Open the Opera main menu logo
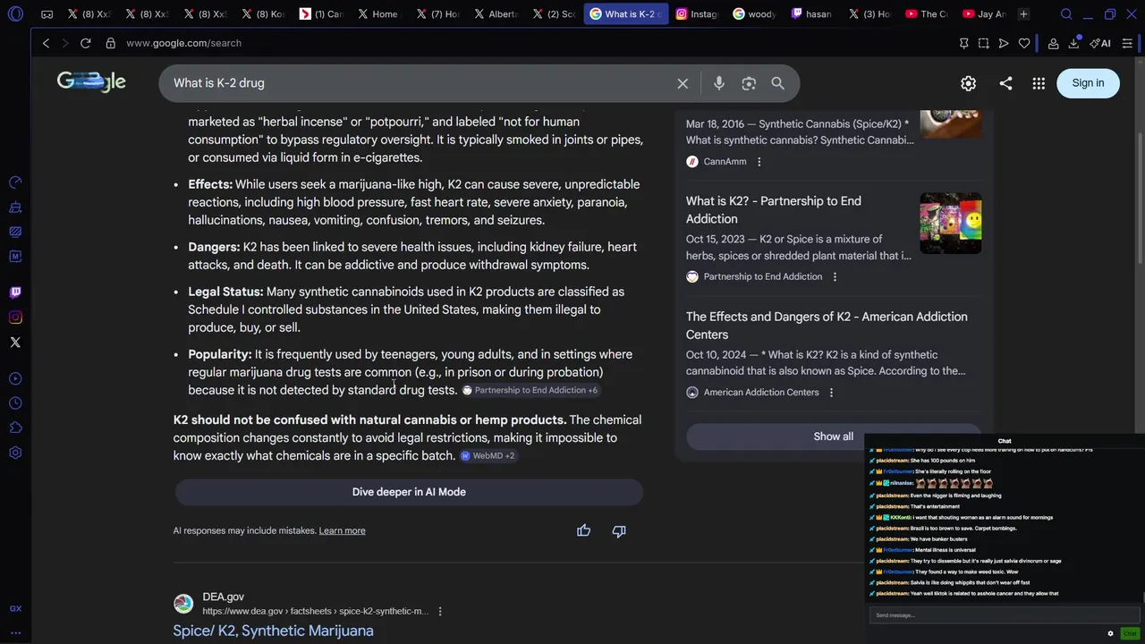Image resolution: width=1145 pixels, height=644 pixels. tap(15, 14)
